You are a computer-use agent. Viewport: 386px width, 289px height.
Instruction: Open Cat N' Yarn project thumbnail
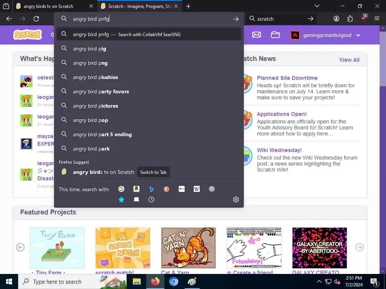188,248
